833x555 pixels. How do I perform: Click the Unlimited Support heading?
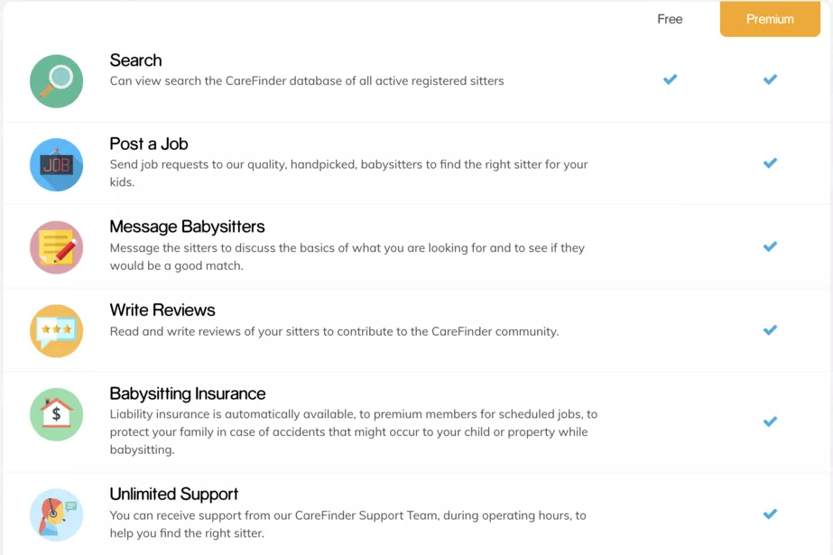[173, 494]
